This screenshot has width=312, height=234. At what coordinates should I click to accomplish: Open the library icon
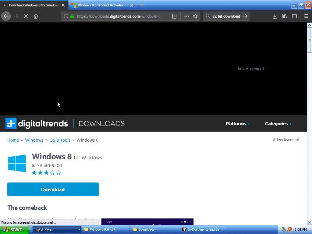(285, 16)
